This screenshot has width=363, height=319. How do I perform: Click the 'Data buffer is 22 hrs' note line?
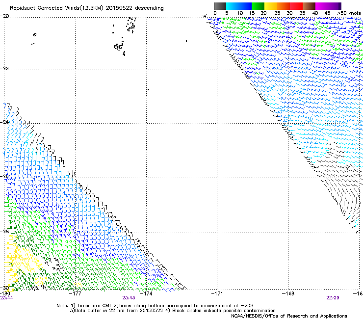point(173,311)
